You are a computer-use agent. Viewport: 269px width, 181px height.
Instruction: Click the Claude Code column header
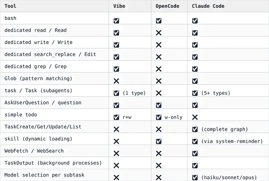[x=208, y=6]
